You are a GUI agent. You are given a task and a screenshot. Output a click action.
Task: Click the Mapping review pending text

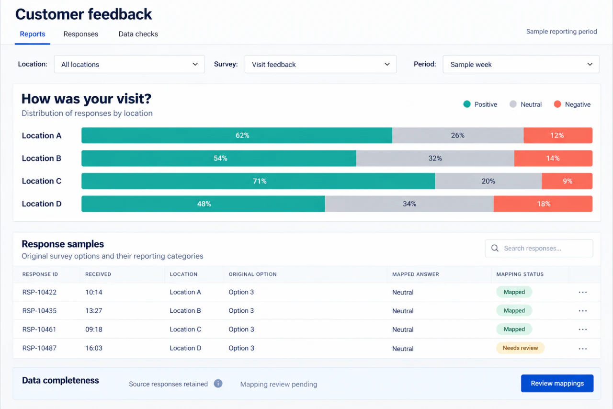[279, 384]
